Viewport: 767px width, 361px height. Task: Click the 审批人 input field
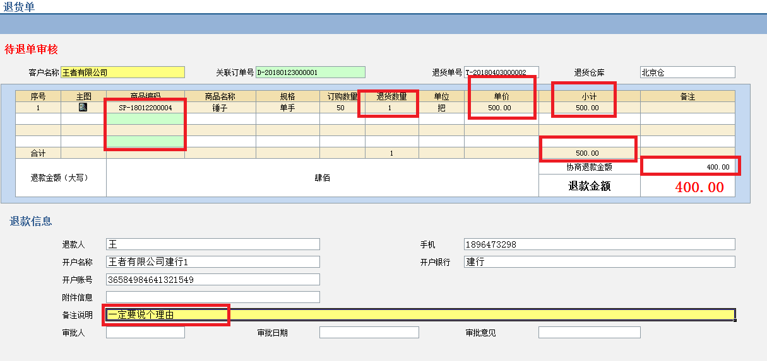(x=145, y=333)
